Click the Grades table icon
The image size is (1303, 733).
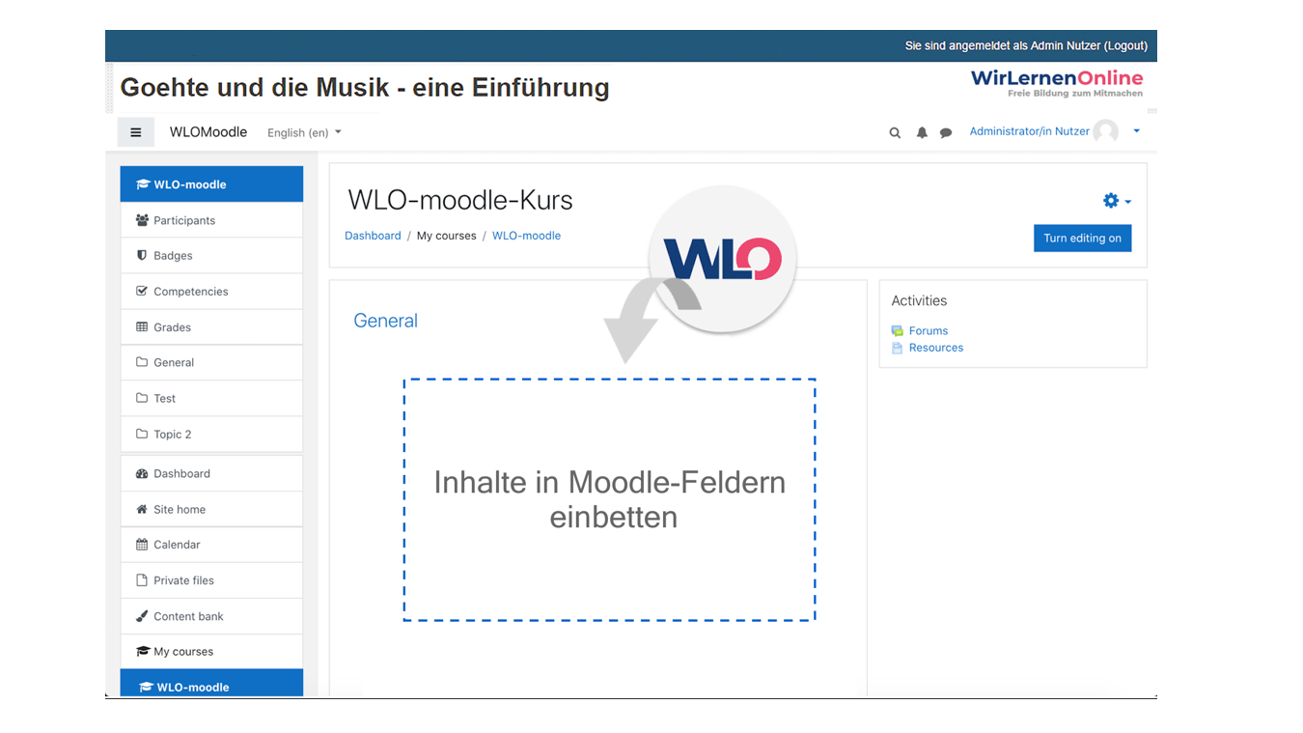coord(142,326)
